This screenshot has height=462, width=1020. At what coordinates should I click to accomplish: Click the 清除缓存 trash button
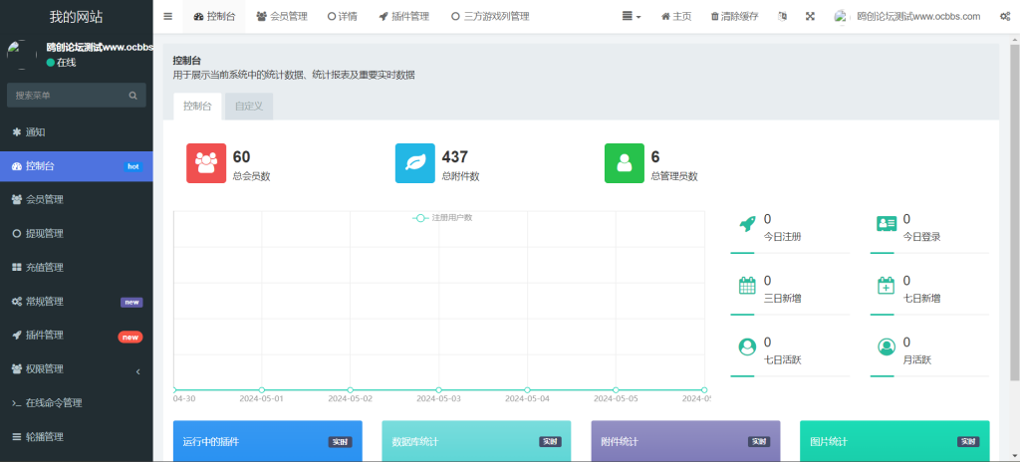point(734,16)
